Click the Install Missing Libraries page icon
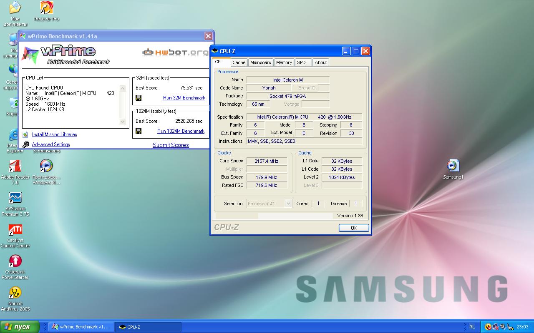Viewport: 534px width, 333px height. pos(25,134)
